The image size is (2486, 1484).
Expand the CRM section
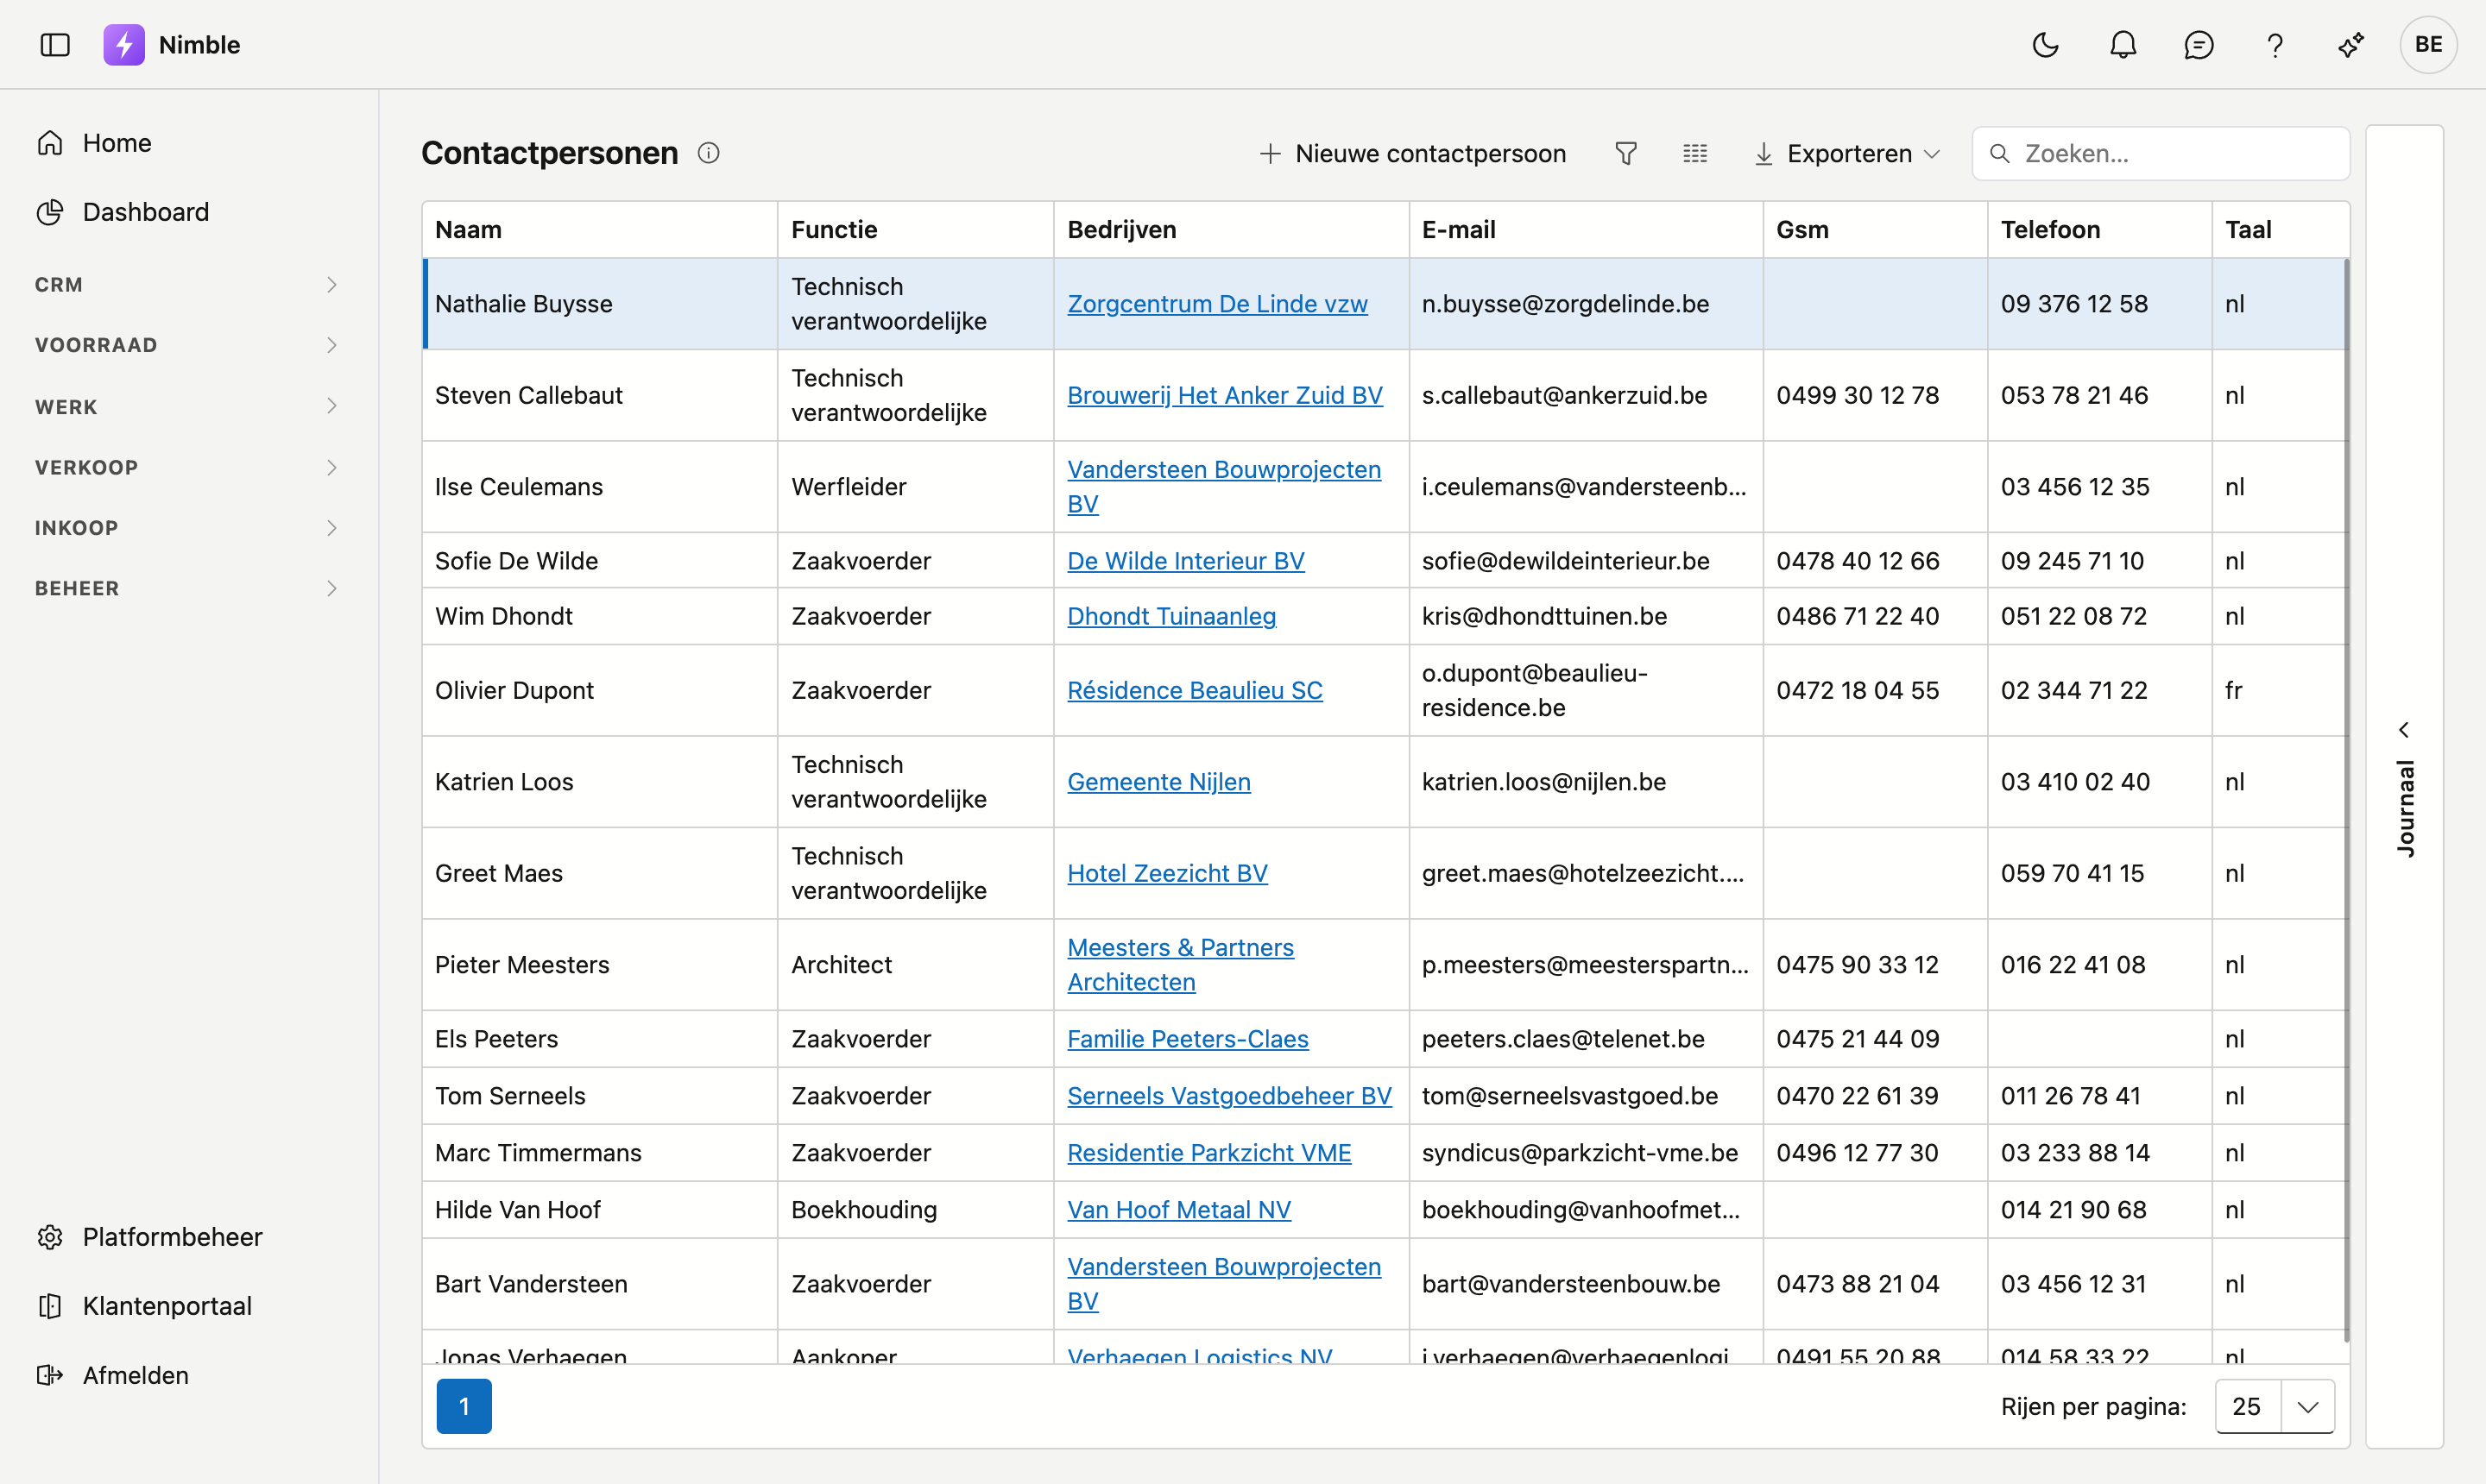coord(189,285)
